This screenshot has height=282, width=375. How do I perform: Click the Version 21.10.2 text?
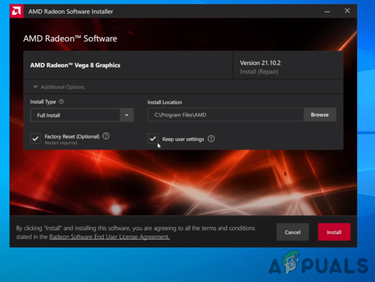tap(260, 63)
